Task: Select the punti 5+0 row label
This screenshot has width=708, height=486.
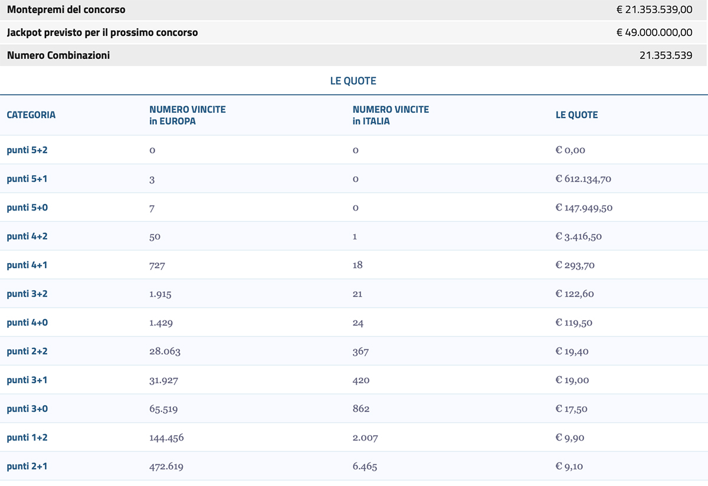Action: (x=27, y=208)
